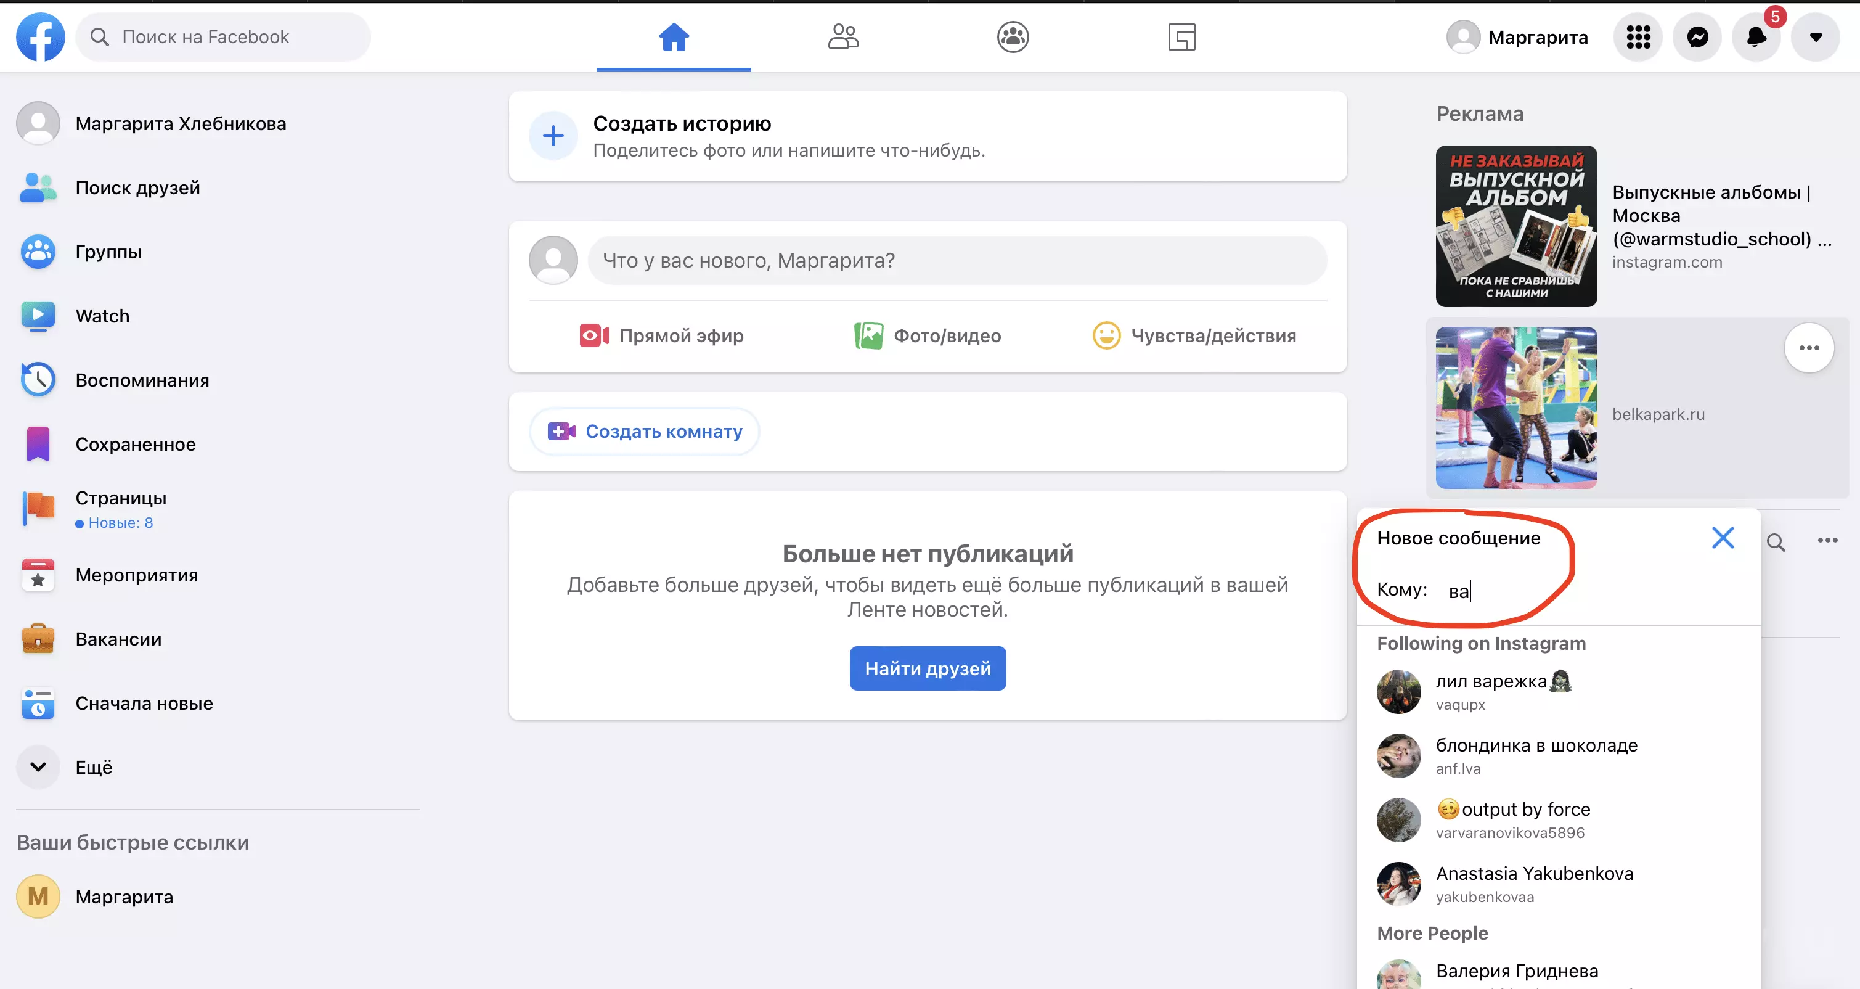Click лил варежка avatar
The width and height of the screenshot is (1860, 989).
coord(1398,691)
